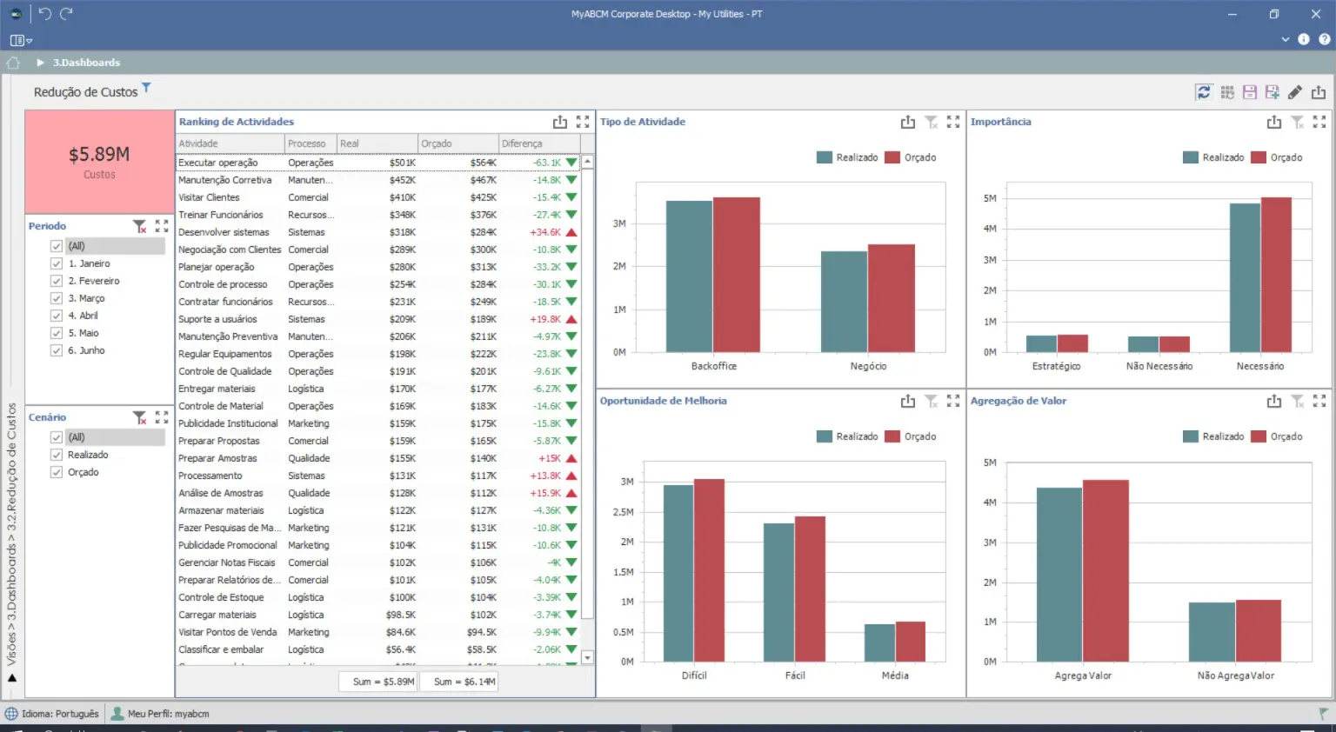The width and height of the screenshot is (1336, 732).
Task: Export the Ranking de Actividades panel
Action: tap(560, 123)
